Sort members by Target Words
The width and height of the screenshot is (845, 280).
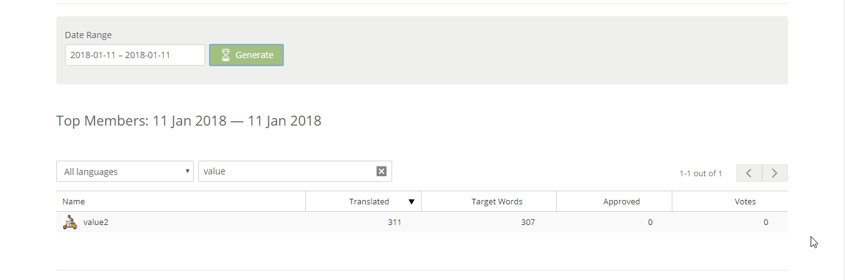click(x=497, y=202)
